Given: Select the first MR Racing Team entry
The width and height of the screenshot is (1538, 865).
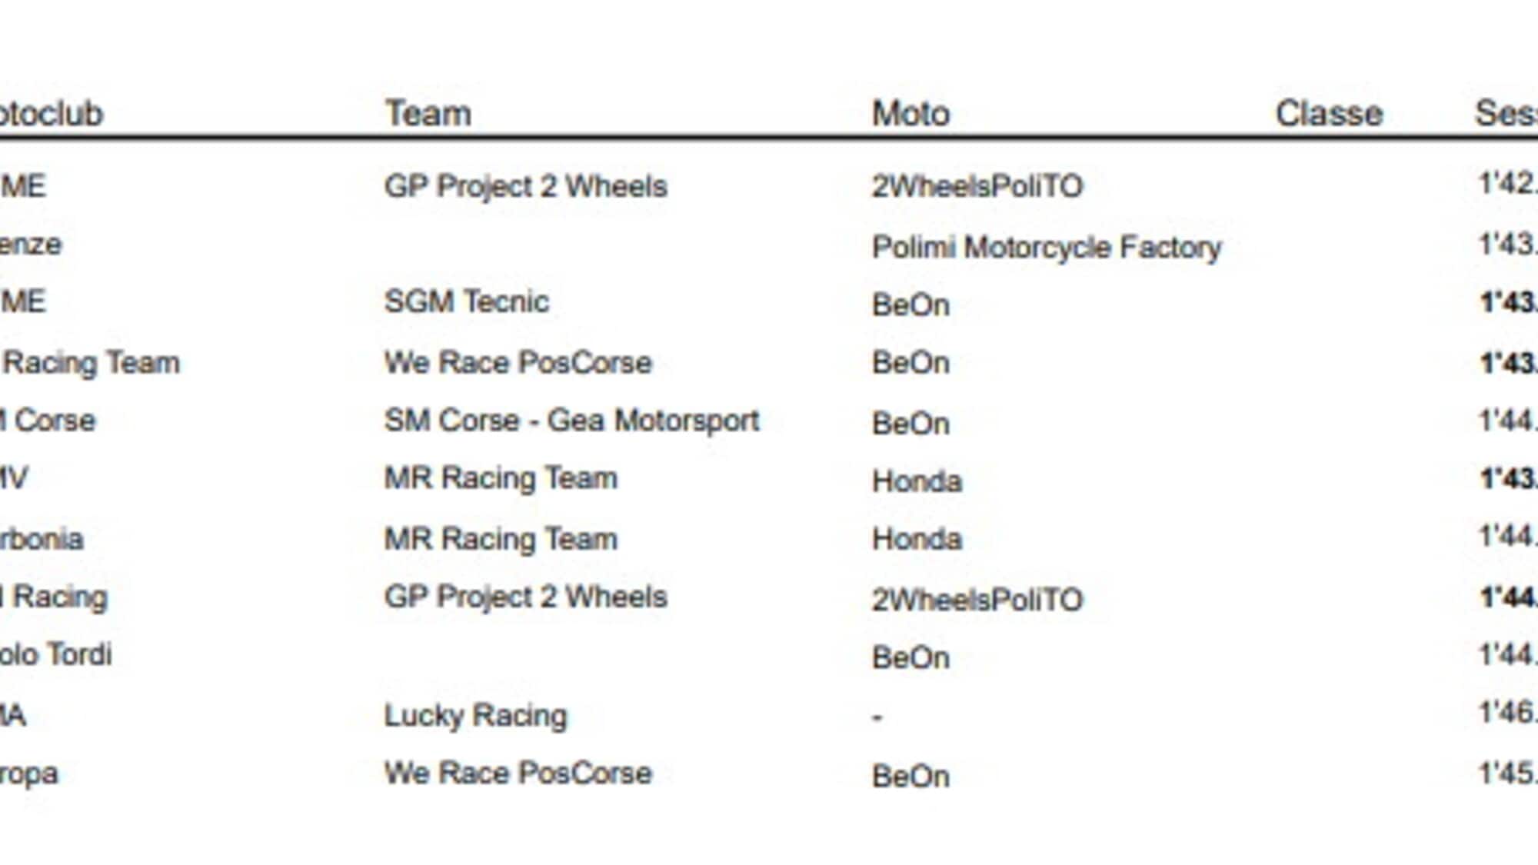Looking at the screenshot, I should (501, 478).
